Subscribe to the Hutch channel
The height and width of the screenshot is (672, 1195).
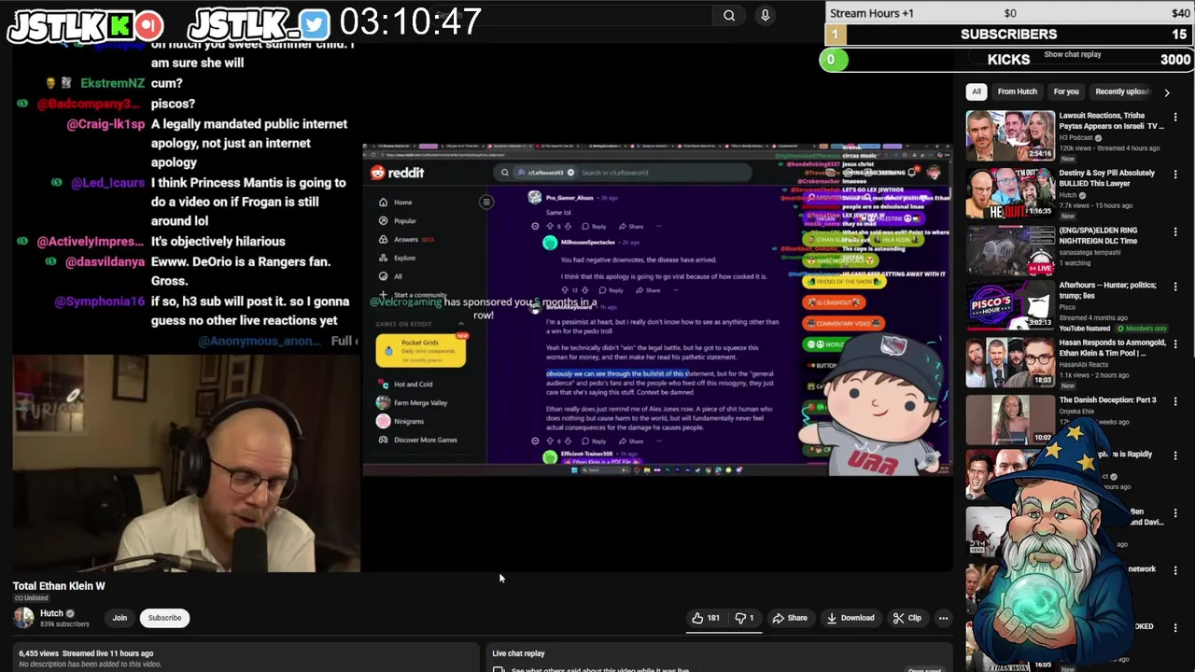click(x=164, y=618)
